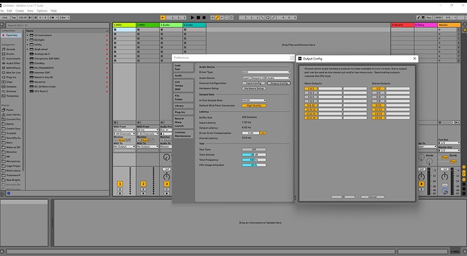Image resolution: width=467 pixels, height=256 pixels.
Task: Click the Stop transport button
Action: pyautogui.click(x=198, y=18)
